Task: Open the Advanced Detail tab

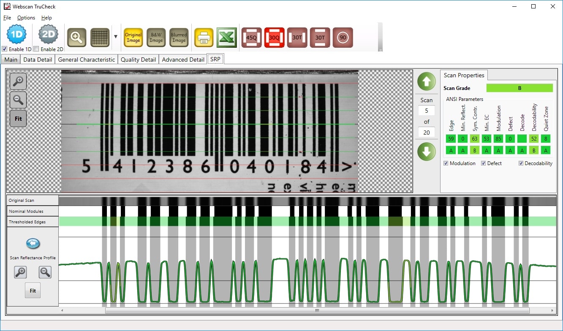Action: pos(183,60)
